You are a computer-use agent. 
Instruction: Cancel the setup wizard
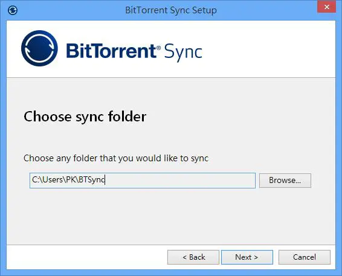click(305, 257)
